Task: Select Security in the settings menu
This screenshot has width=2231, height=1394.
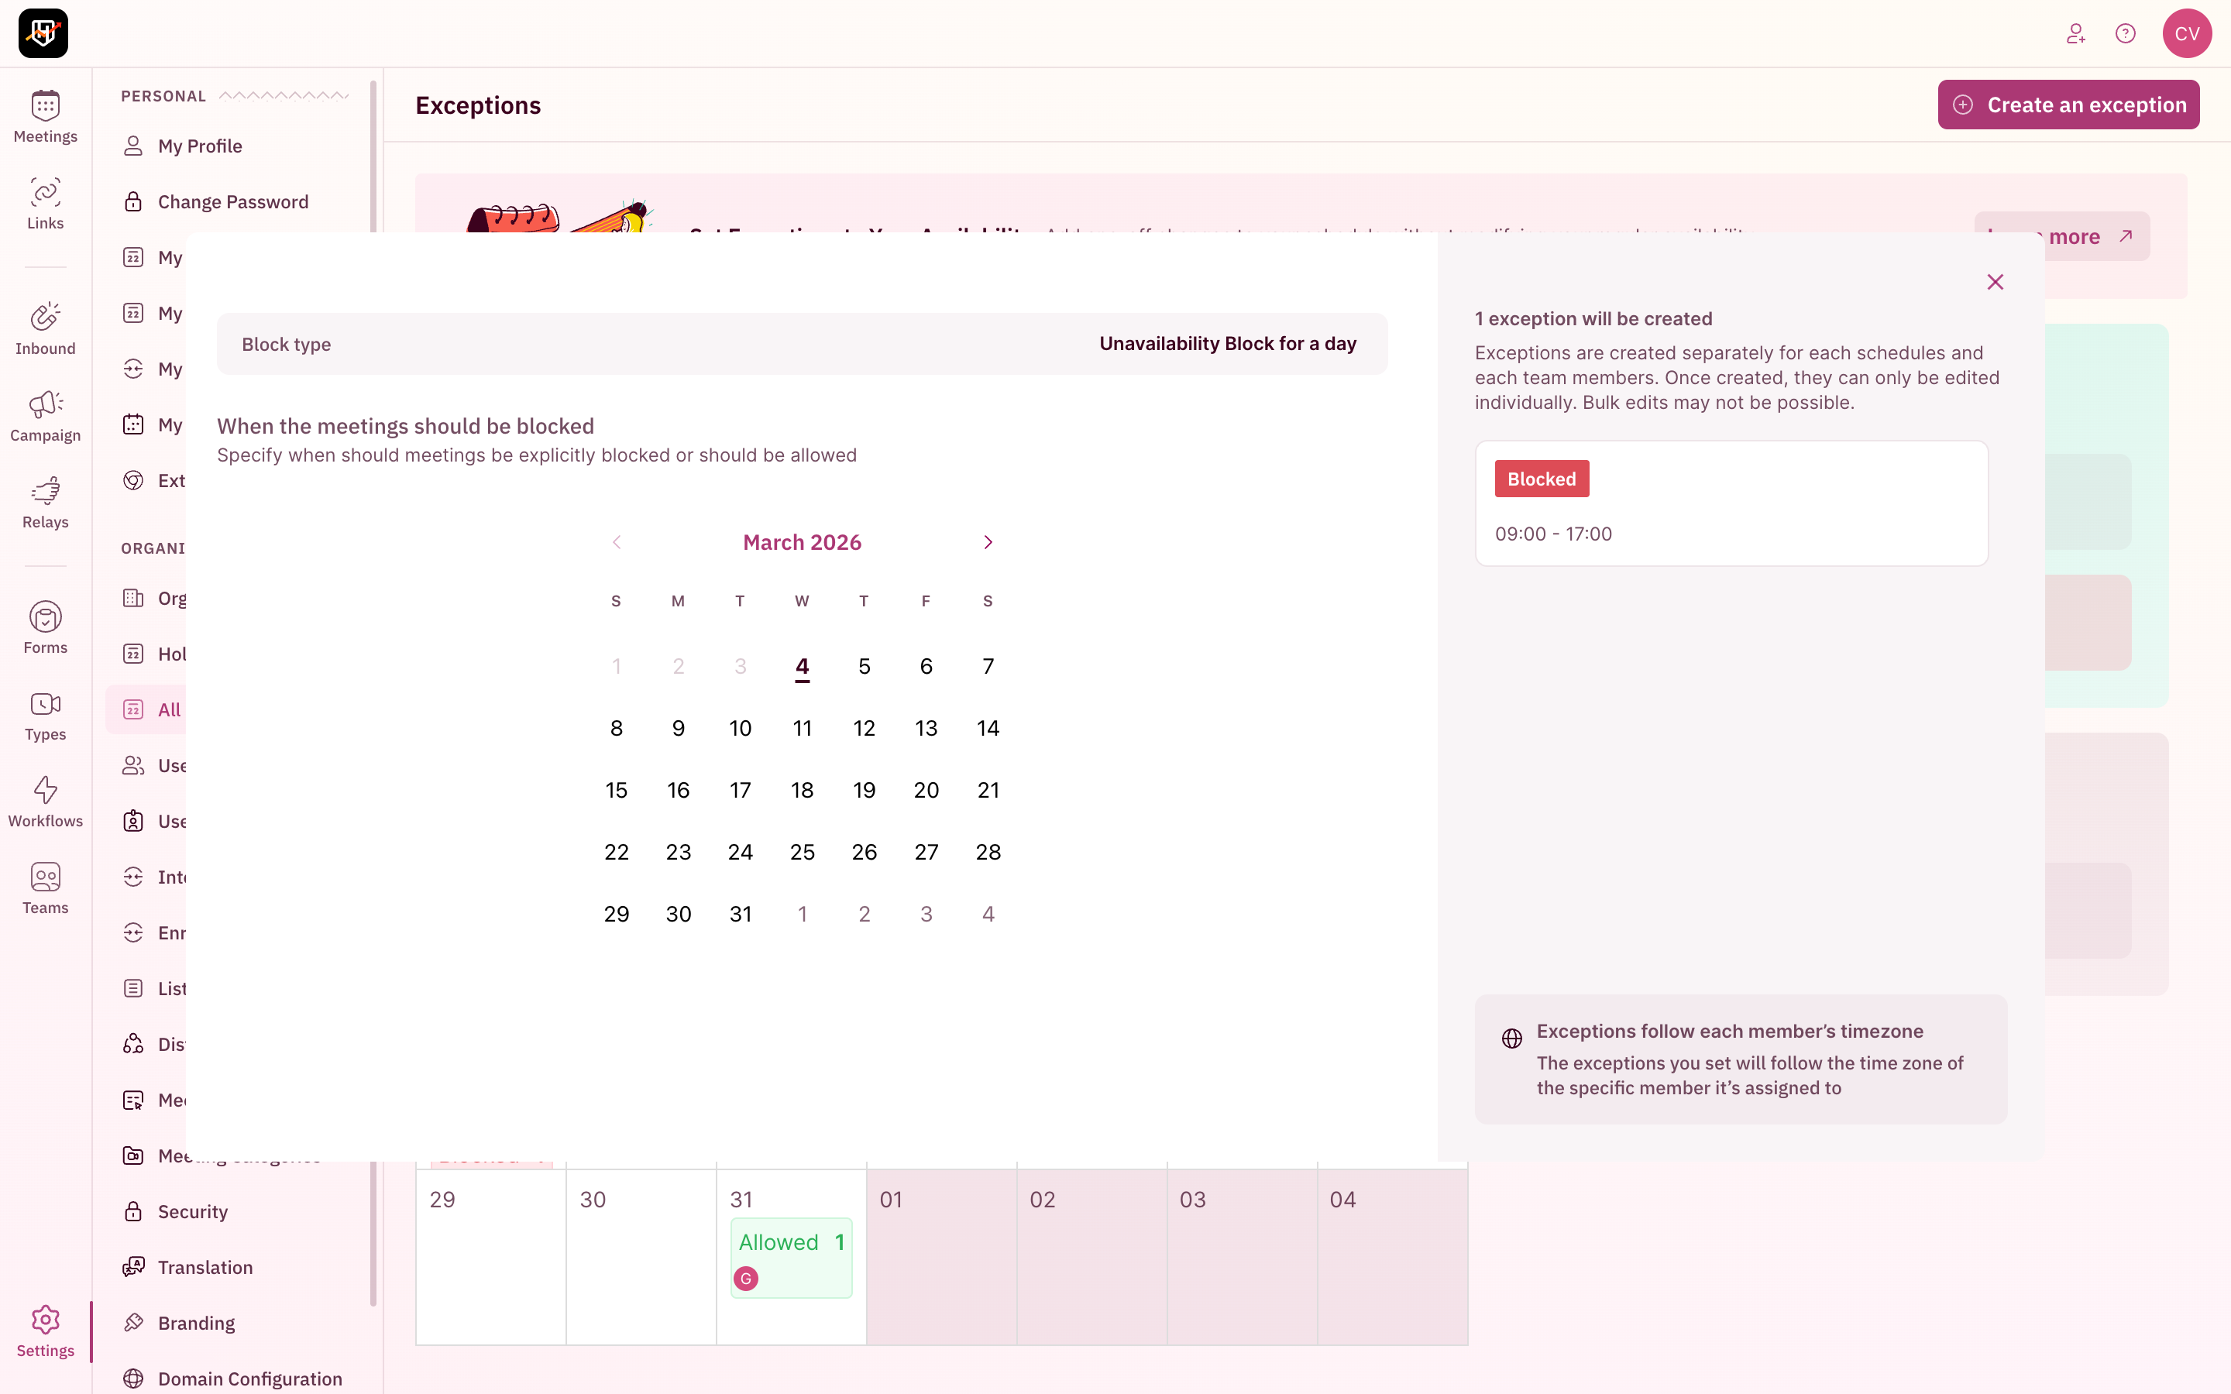Action: tap(193, 1211)
